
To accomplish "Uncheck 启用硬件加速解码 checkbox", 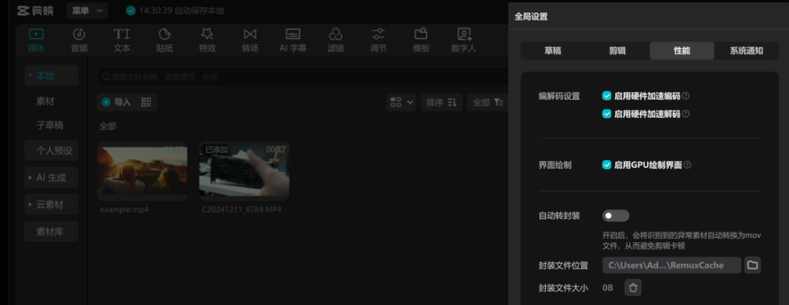I will 607,113.
